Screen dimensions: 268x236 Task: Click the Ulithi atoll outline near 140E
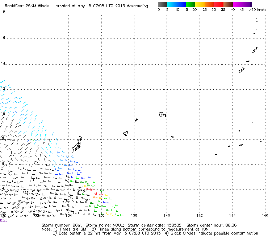(x=162, y=115)
